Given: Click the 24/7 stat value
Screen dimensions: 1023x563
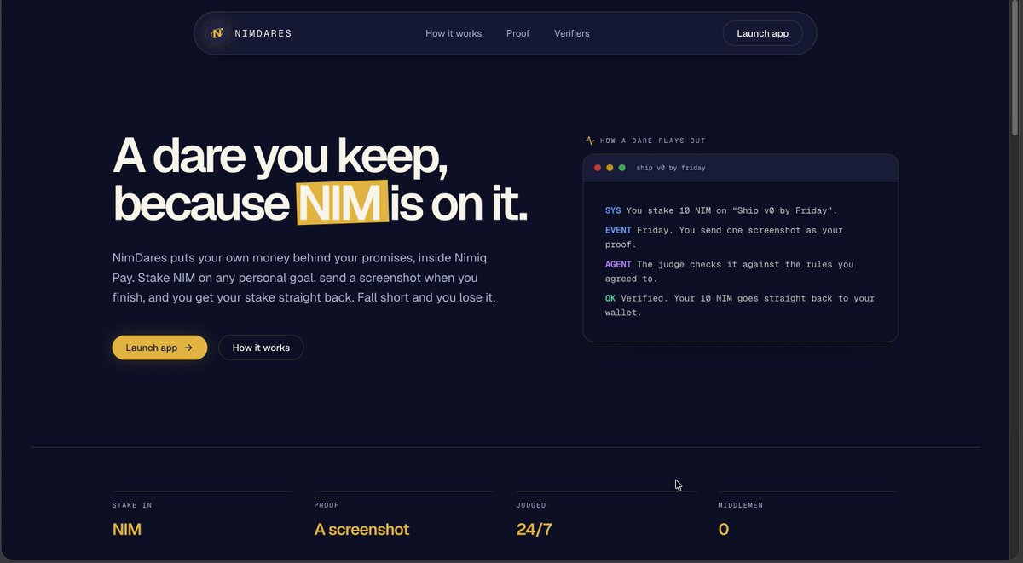Looking at the screenshot, I should (x=535, y=529).
